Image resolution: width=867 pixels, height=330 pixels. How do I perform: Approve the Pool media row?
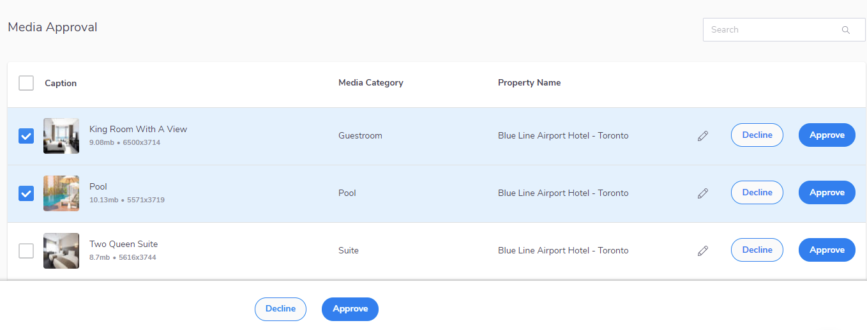(827, 193)
